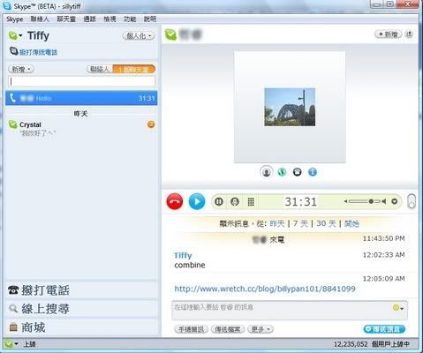Show the contact's profile picture view icon

pyautogui.click(x=267, y=172)
